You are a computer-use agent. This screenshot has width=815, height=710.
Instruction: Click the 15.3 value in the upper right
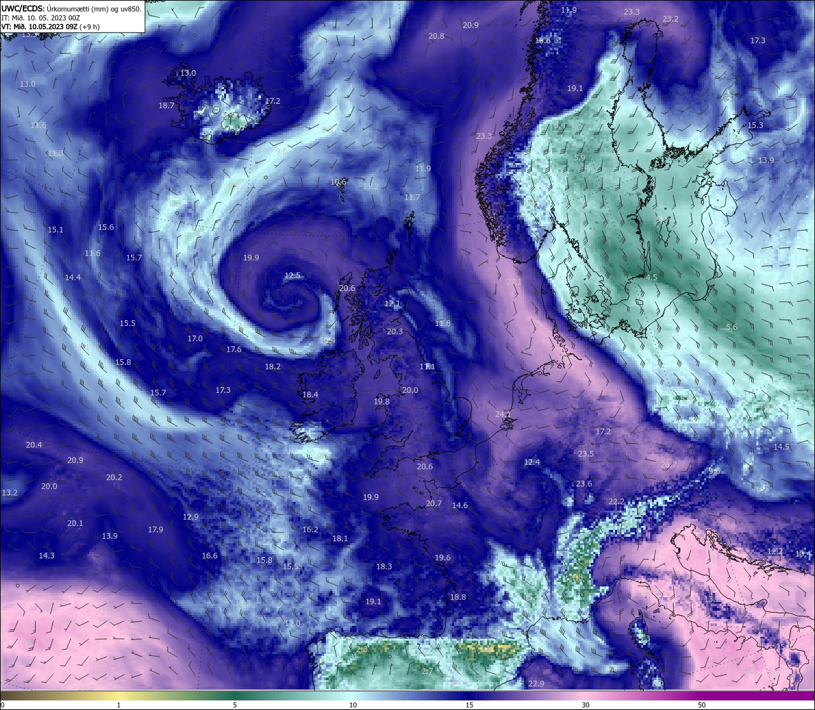tap(755, 125)
